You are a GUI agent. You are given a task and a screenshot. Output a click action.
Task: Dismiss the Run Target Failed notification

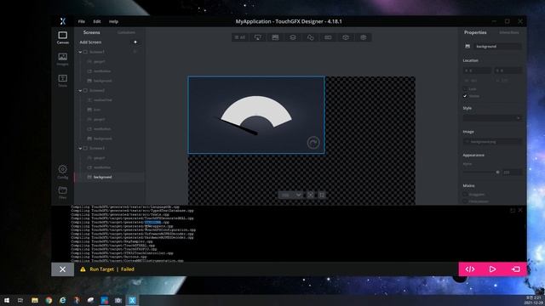point(62,269)
